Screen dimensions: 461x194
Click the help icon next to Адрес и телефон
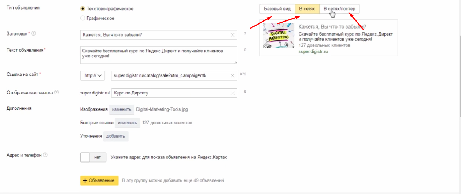[x=45, y=155]
